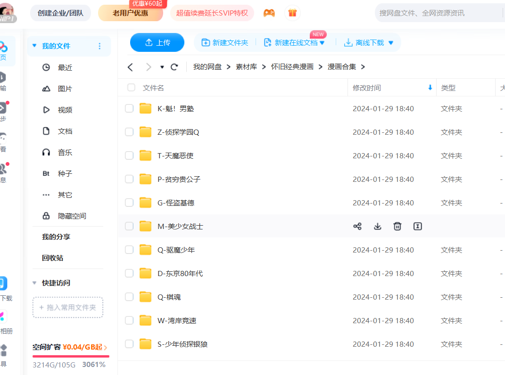Open the gift box icon at top
This screenshot has height=375, width=505.
[x=292, y=13]
